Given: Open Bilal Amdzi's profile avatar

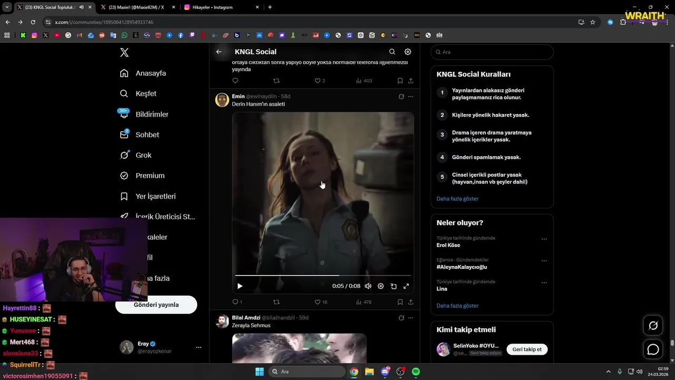Looking at the screenshot, I should point(222,321).
